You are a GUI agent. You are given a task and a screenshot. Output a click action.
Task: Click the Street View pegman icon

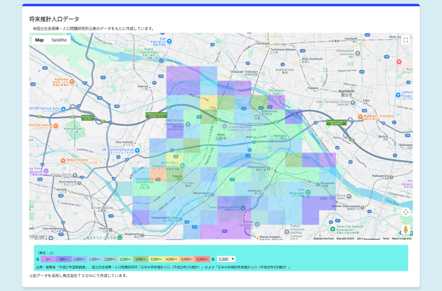pos(406,229)
